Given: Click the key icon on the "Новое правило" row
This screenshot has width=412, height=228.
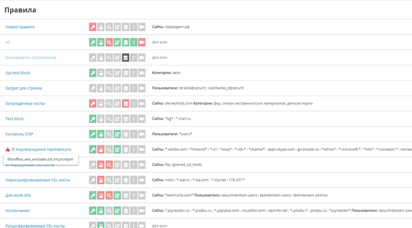Looking at the screenshot, I should point(92,27).
